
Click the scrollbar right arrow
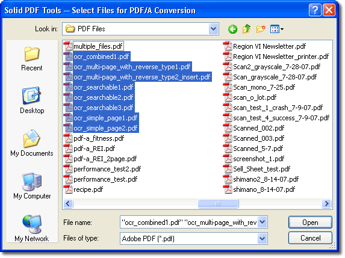(327, 203)
